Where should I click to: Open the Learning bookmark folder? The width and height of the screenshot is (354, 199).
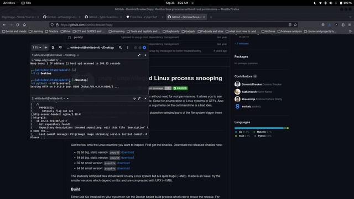[35, 32]
